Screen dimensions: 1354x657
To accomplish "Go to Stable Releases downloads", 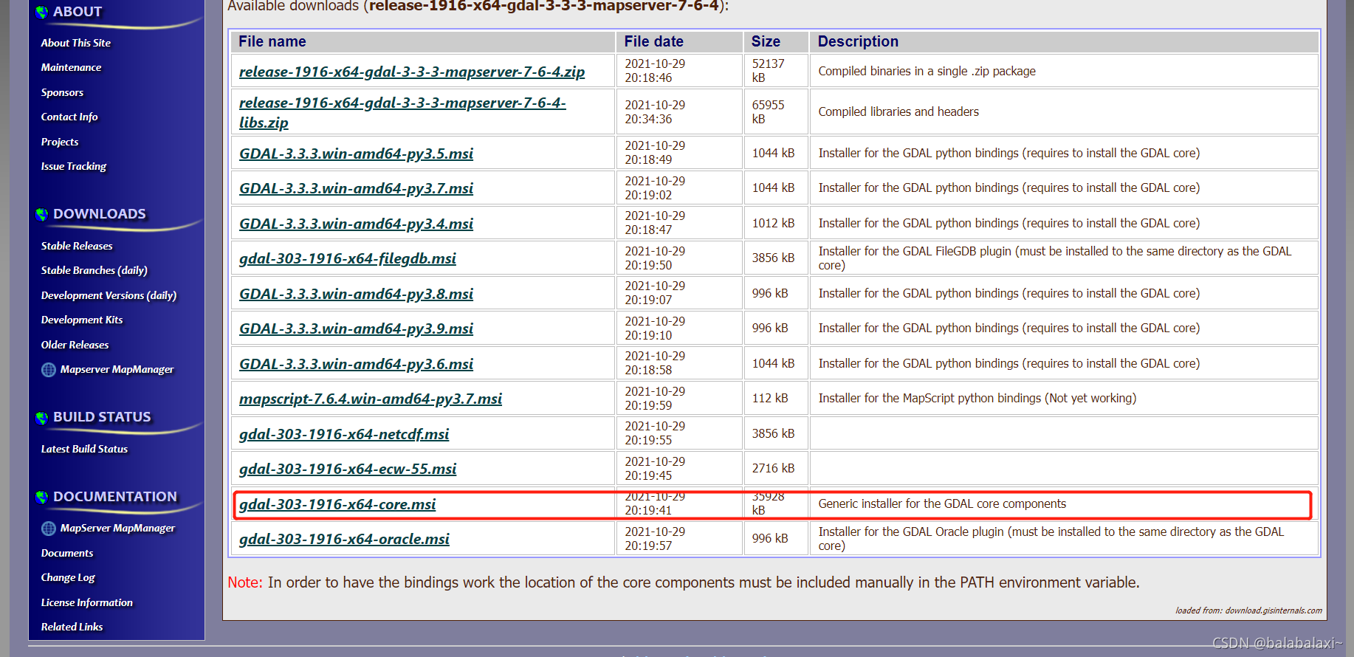I will pos(77,246).
